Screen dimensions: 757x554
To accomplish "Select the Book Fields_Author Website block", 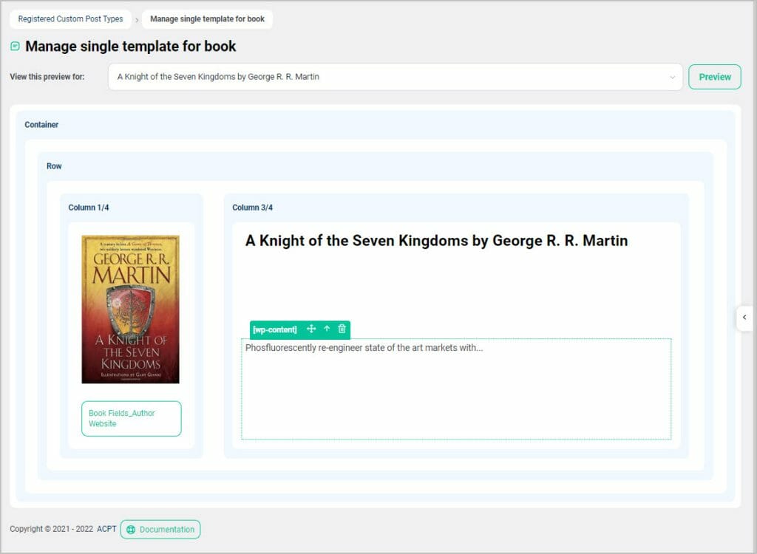I will click(x=131, y=419).
